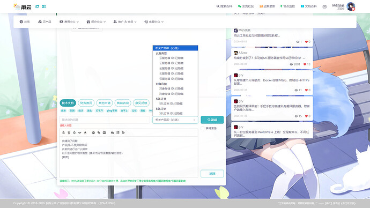This screenshot has width=370, height=208.
Task: Insert a hyperlink via editor toolbar
Action: pyautogui.click(x=99, y=133)
